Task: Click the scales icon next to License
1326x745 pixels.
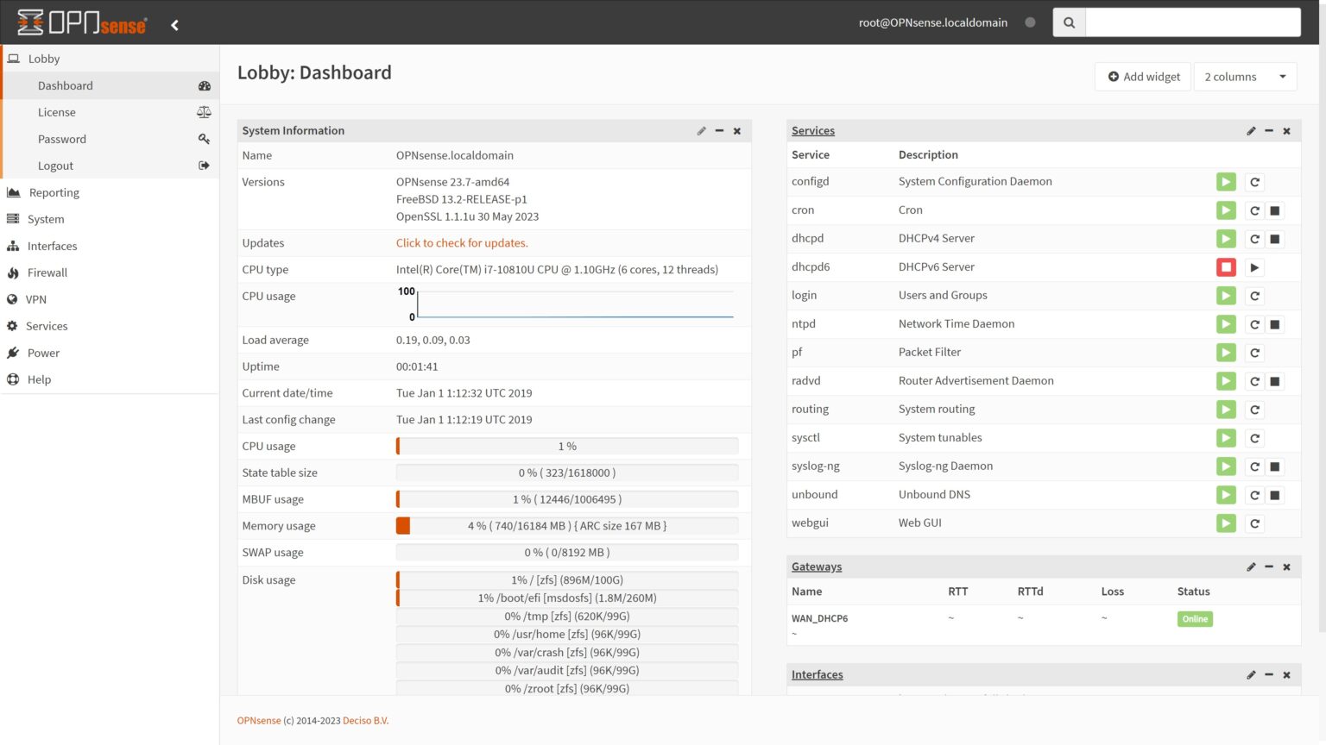Action: [203, 111]
